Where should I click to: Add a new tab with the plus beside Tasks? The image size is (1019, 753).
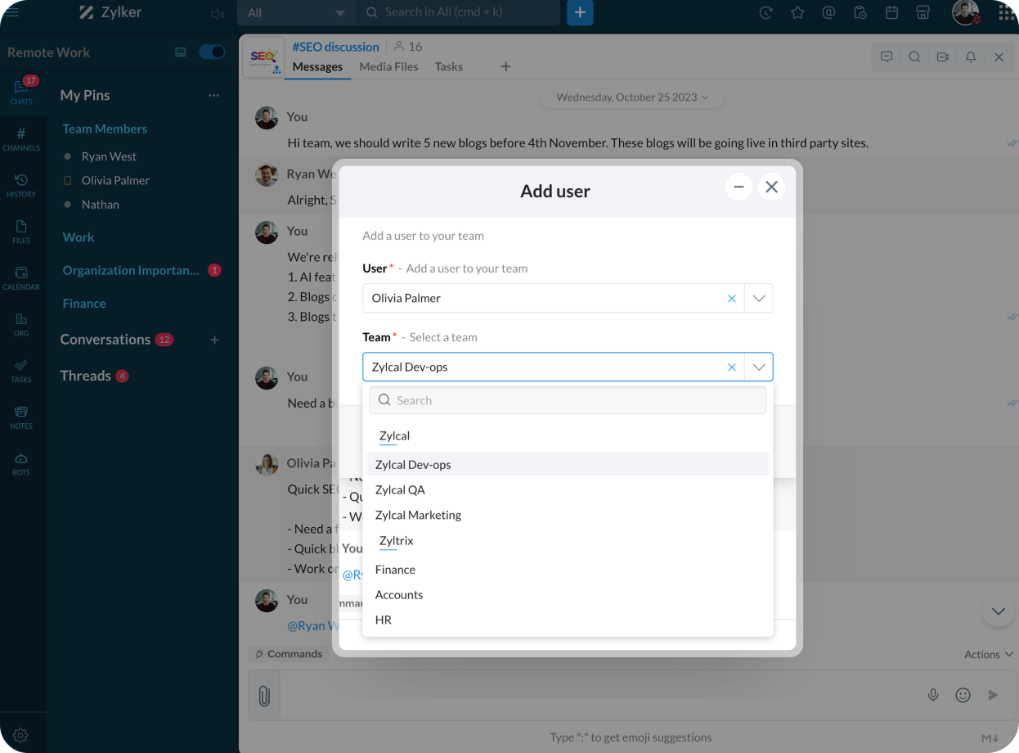[505, 67]
